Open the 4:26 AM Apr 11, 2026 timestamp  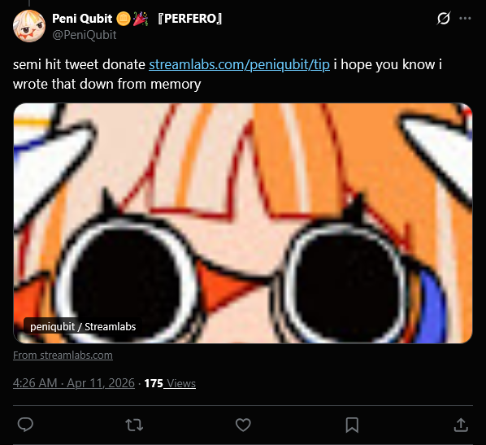click(74, 383)
